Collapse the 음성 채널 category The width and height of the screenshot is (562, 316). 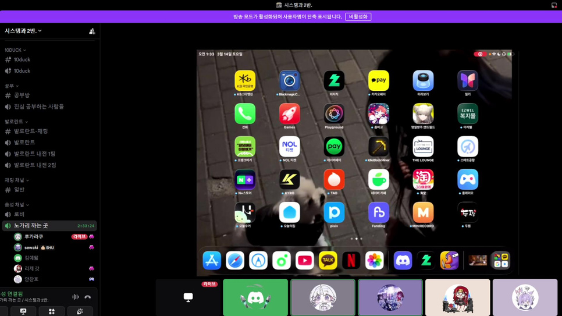pos(16,205)
